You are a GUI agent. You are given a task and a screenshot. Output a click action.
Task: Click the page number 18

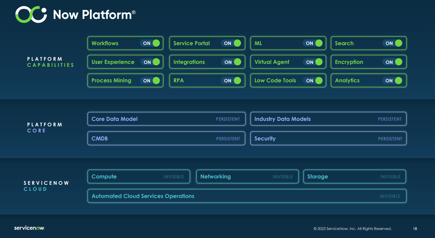click(415, 229)
